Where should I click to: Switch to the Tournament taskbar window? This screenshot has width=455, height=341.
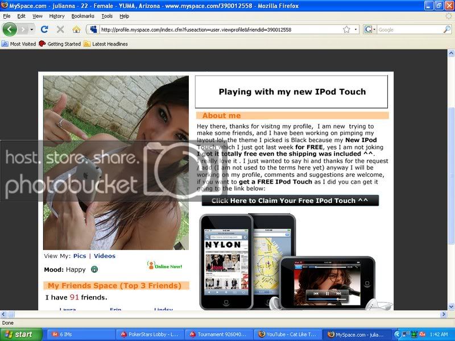219,334
